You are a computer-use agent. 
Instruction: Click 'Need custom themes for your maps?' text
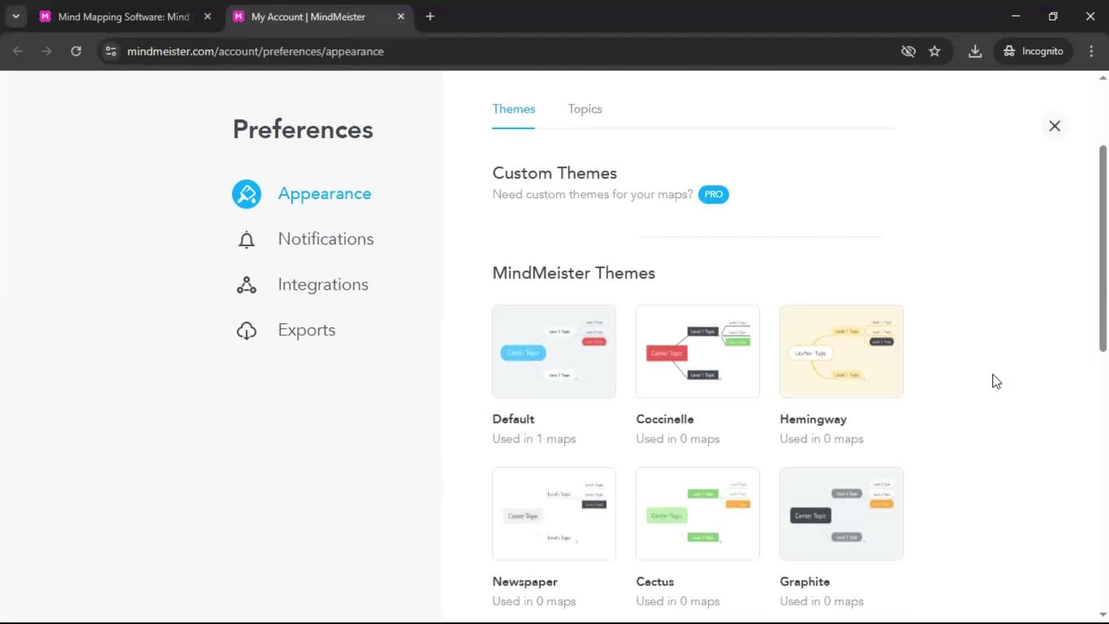[x=592, y=195]
